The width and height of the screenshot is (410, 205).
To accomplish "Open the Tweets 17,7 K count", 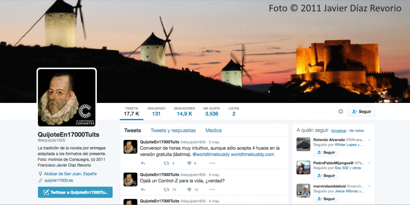I will (132, 111).
